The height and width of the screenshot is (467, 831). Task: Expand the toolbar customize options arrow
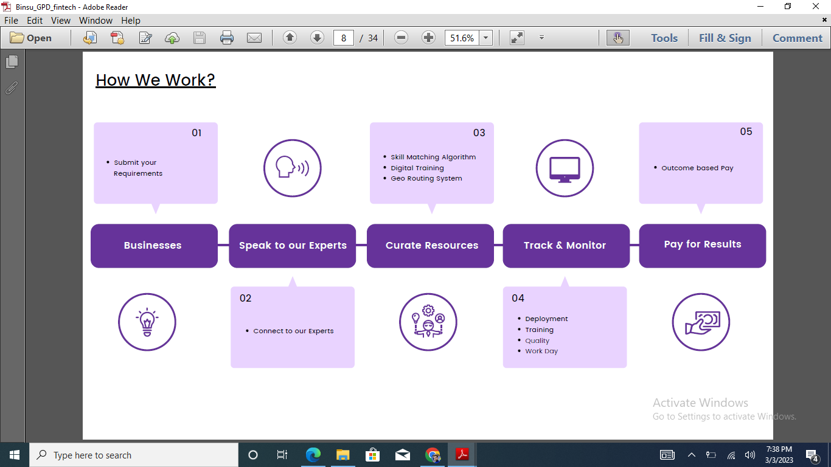click(x=541, y=38)
